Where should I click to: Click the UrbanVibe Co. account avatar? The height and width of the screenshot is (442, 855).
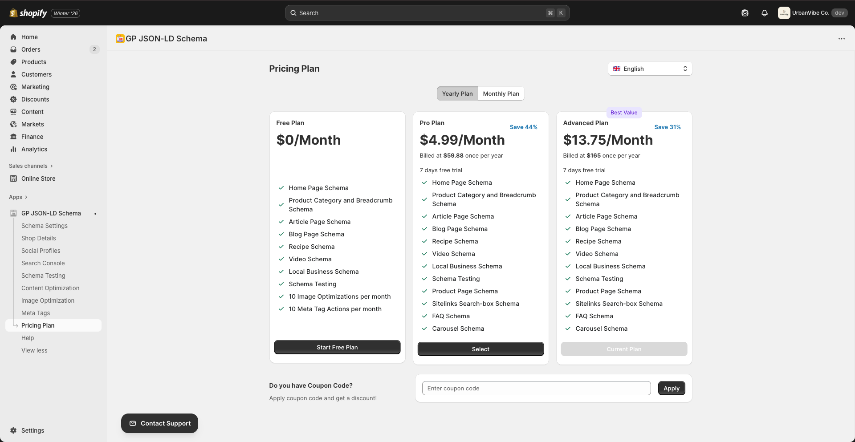coord(784,13)
